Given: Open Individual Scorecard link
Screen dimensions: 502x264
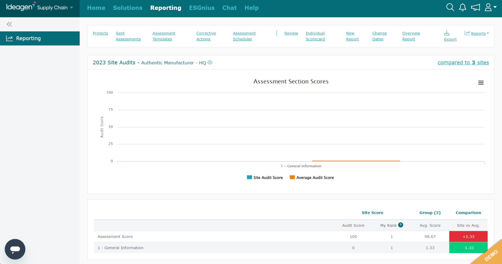Looking at the screenshot, I should [315, 36].
